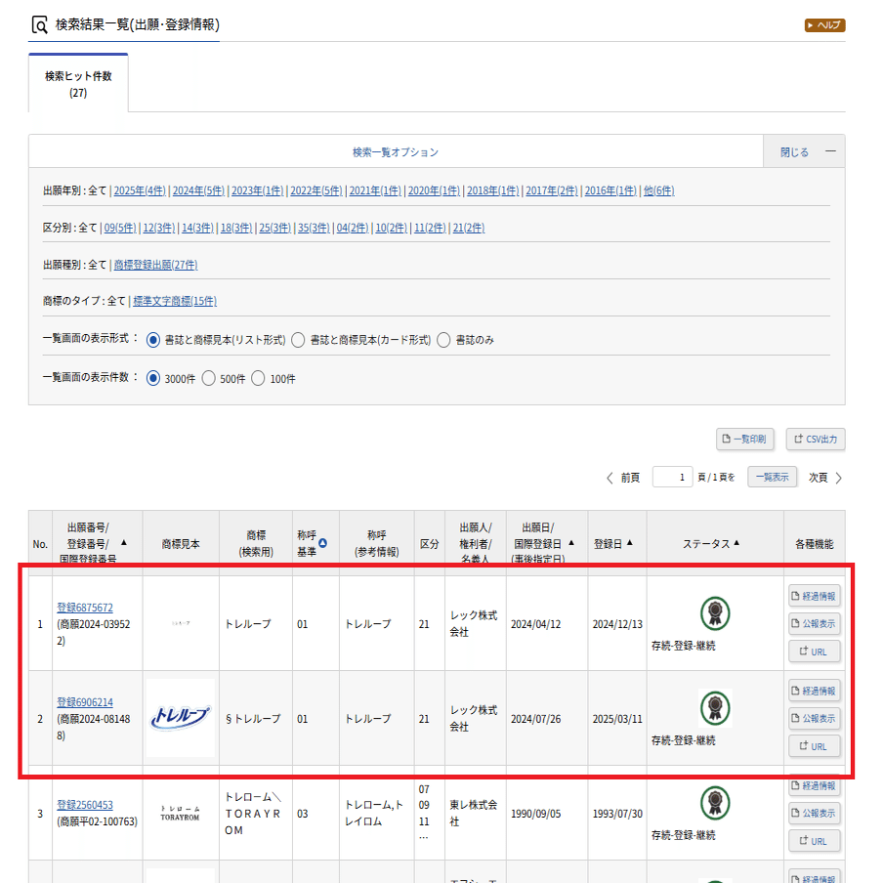Image resolution: width=883 pixels, height=883 pixels.
Task: Open 経過情報 for 登録6875672
Action: pyautogui.click(x=815, y=597)
